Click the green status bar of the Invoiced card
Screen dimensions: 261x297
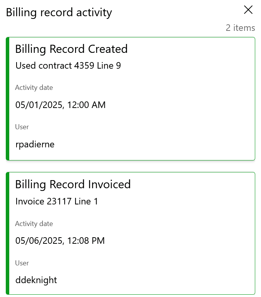tap(8, 233)
